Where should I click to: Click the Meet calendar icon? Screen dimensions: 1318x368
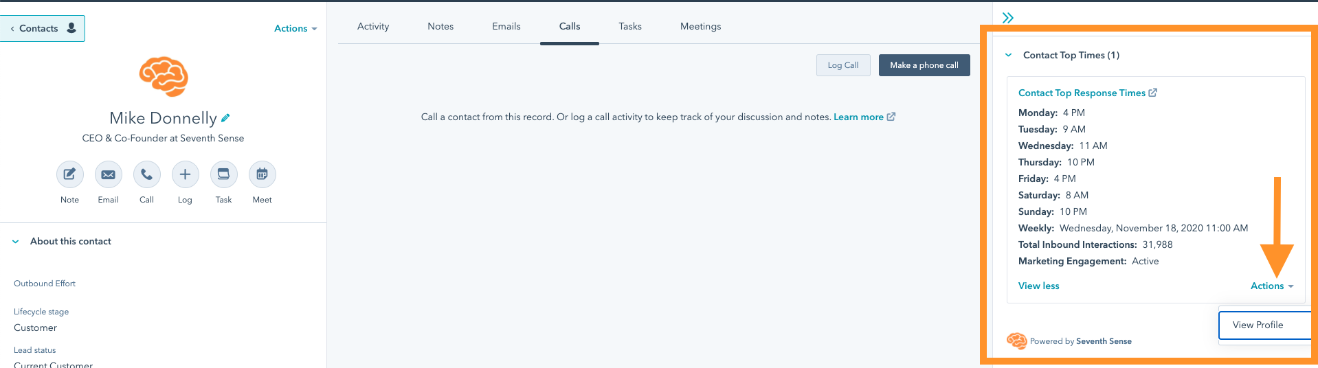click(262, 174)
